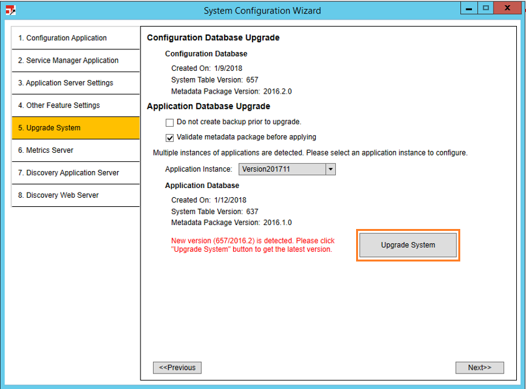
Task: Uncheck 'Validate metadata package before applying'
Action: pos(170,138)
